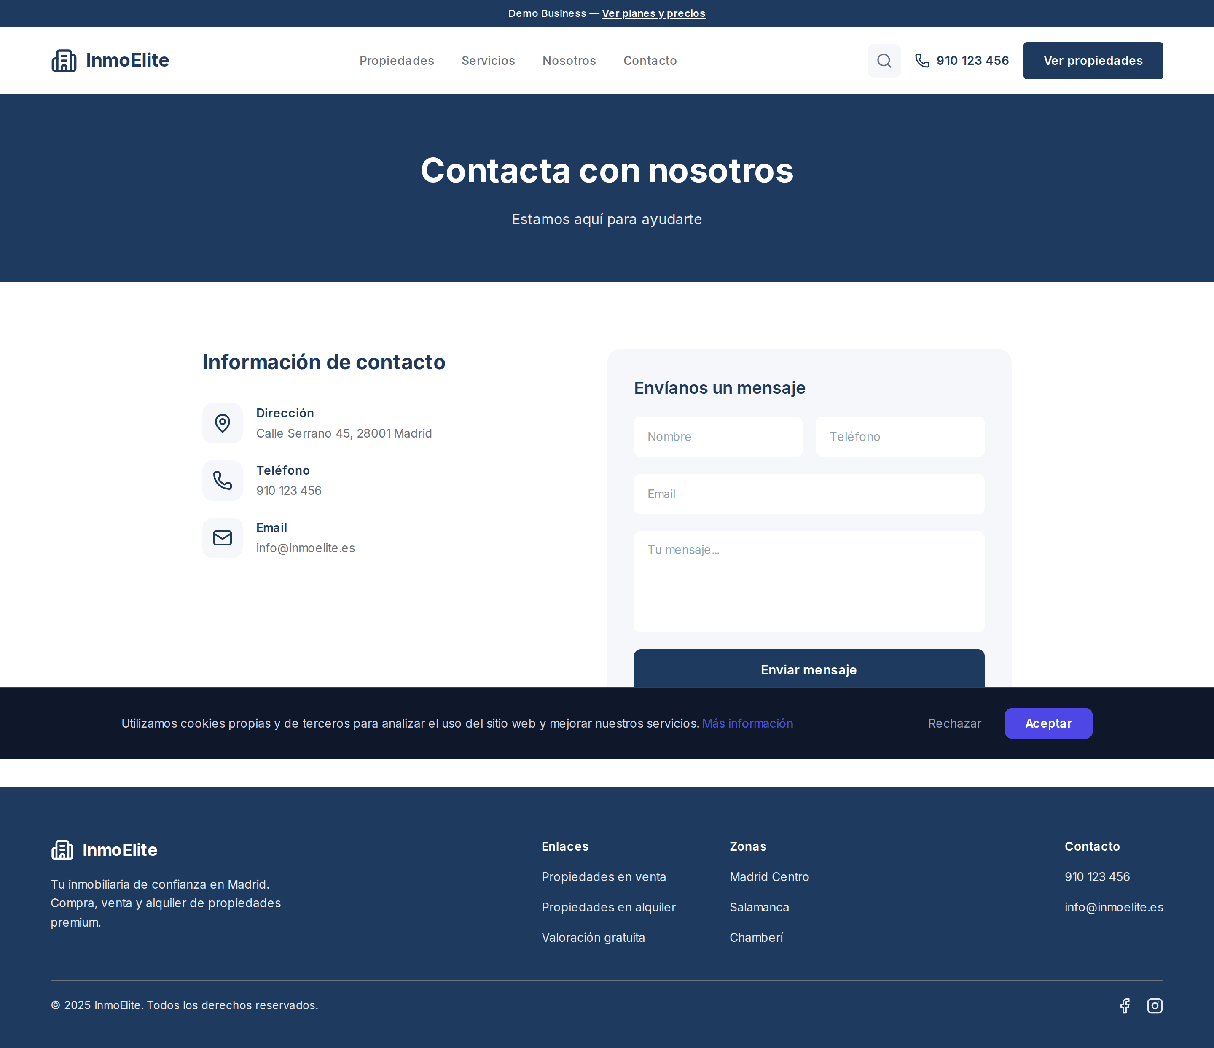Open the Nosotros navigation item

[569, 60]
